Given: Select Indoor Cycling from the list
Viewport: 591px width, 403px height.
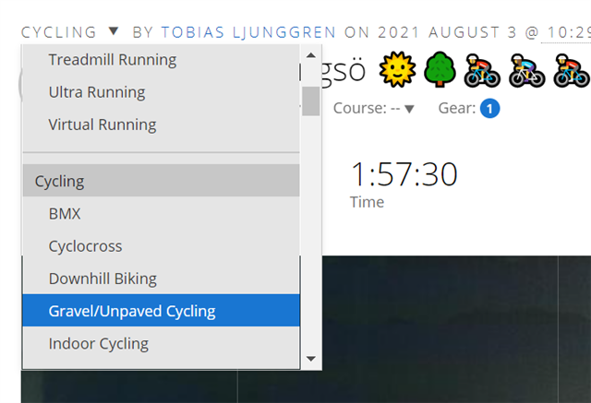Looking at the screenshot, I should pyautogui.click(x=162, y=343).
